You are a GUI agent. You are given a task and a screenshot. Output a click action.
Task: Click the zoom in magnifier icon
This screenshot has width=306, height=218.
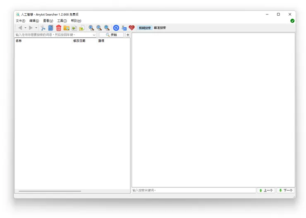click(x=91, y=28)
